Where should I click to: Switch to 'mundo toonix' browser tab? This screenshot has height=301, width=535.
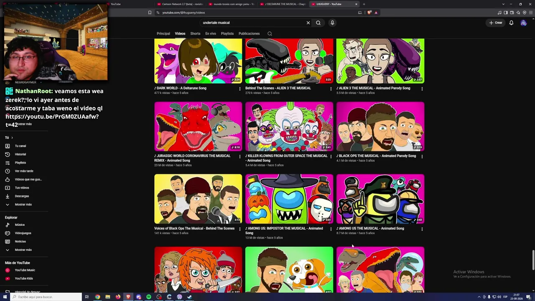[232, 4]
